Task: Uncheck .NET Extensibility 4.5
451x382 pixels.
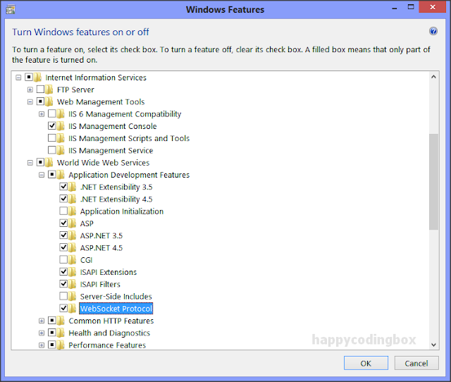Action: coord(63,199)
